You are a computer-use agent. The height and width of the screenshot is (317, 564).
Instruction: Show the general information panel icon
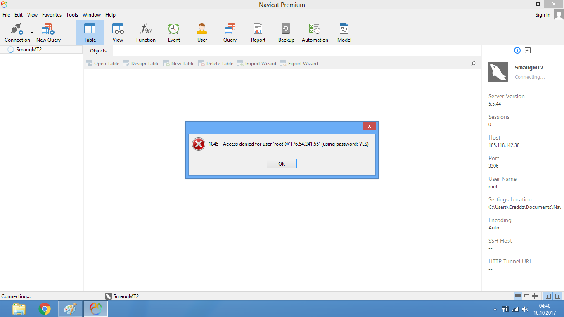(x=517, y=50)
